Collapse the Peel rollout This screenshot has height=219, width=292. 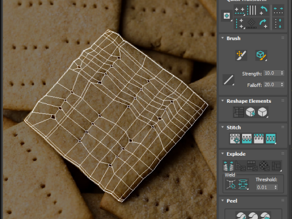(x=223, y=201)
